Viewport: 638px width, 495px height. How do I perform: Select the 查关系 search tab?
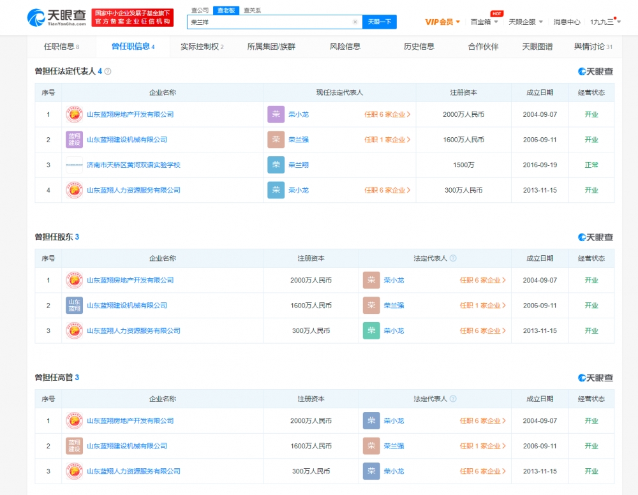coord(252,10)
